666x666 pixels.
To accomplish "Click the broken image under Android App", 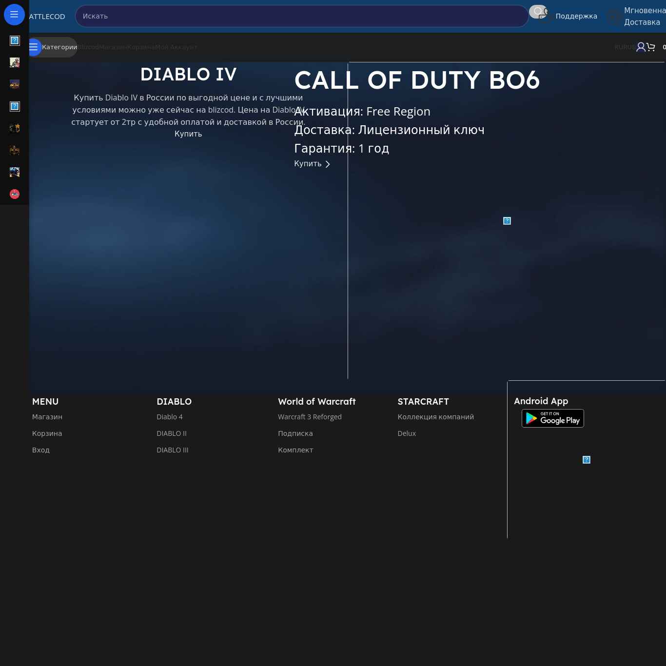I will pos(587,460).
